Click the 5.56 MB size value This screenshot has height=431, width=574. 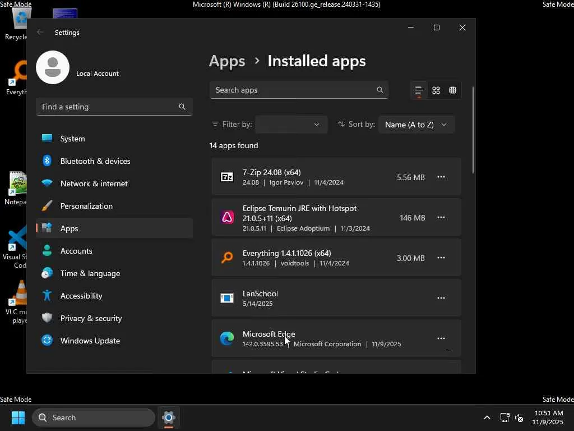tap(411, 177)
